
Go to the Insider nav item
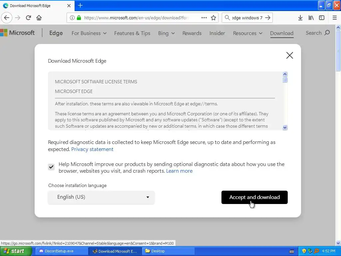217,33
